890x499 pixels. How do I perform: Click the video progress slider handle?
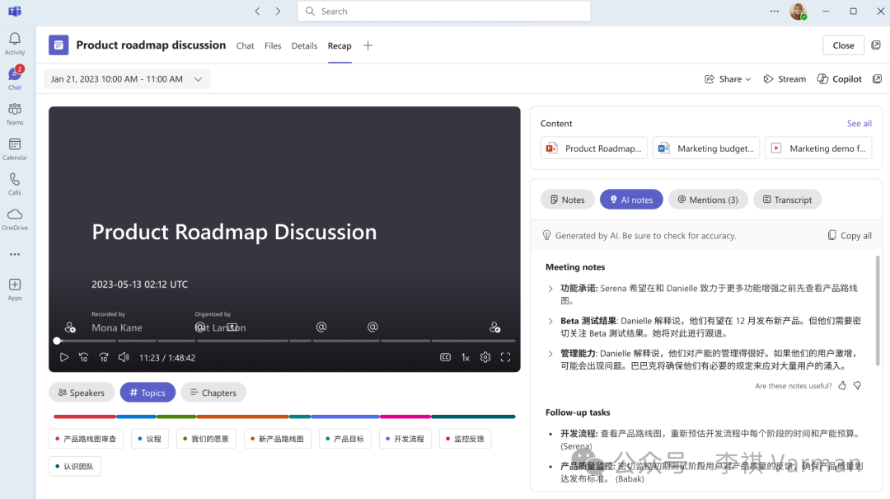(57, 341)
